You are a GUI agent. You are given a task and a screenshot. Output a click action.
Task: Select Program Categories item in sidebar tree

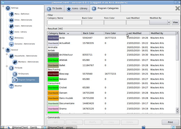pos(25,80)
